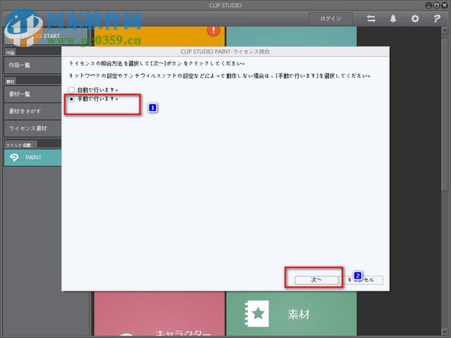
Task: Click the vertical scrollbar on the right
Action: (x=445, y=115)
